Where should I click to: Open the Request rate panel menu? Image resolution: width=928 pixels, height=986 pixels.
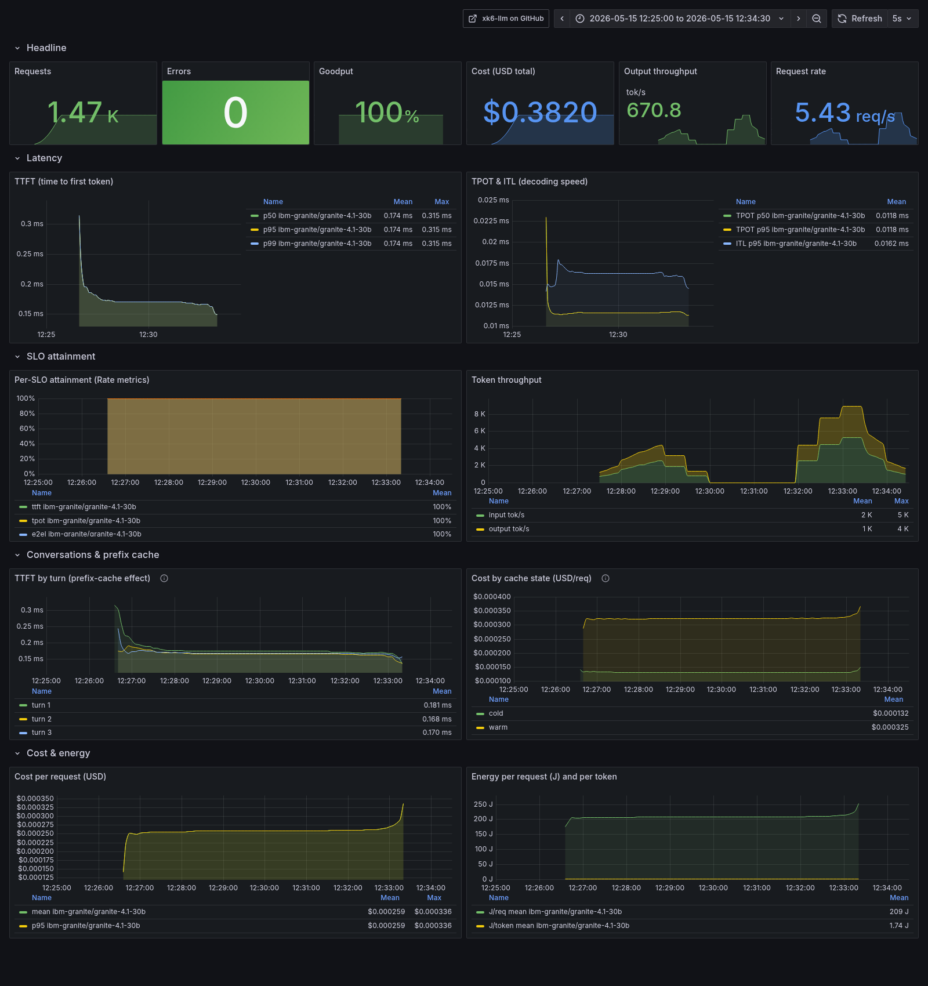click(801, 71)
